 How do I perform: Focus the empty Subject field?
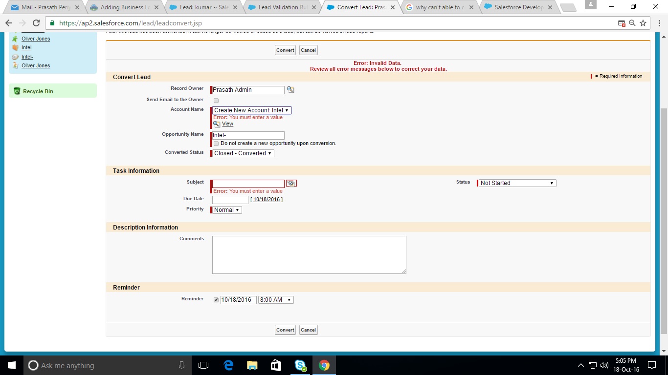pyautogui.click(x=248, y=184)
